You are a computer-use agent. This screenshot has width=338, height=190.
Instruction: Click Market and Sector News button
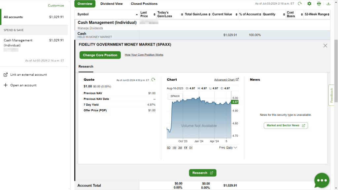point(286,125)
